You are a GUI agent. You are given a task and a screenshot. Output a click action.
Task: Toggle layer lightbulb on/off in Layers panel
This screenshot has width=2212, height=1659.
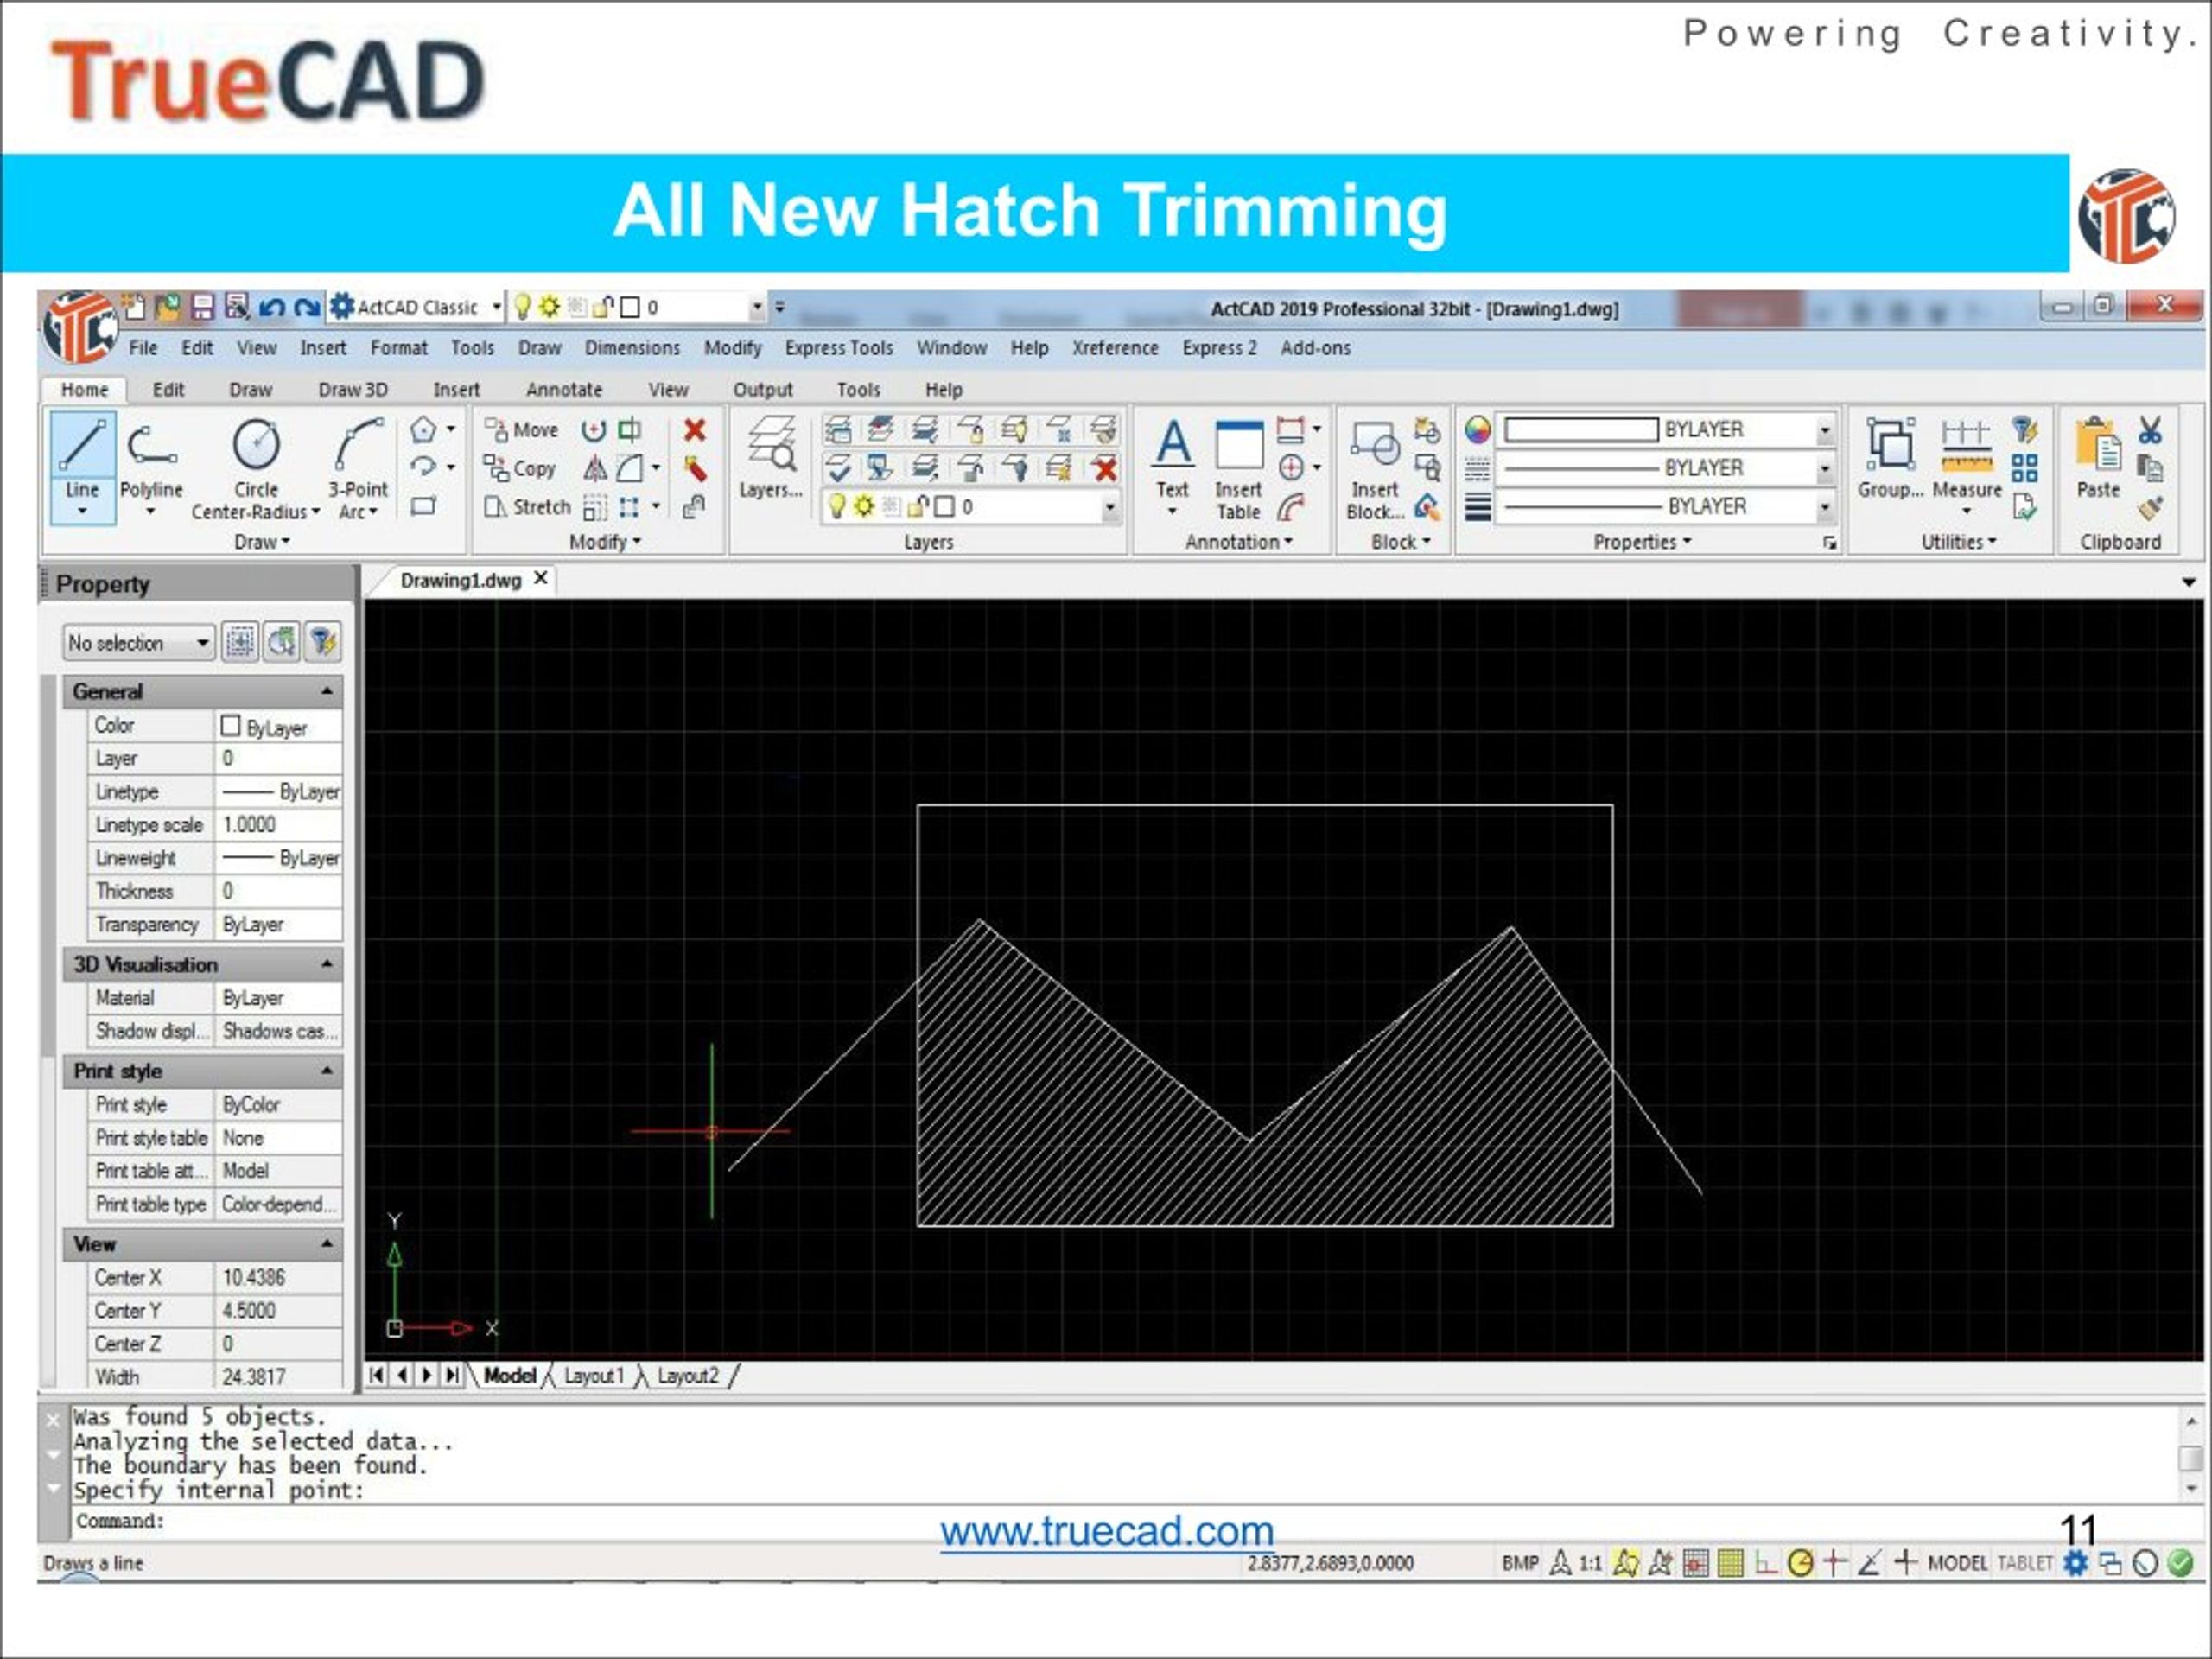(837, 507)
